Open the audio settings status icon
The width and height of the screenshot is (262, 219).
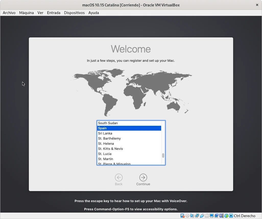(192, 216)
